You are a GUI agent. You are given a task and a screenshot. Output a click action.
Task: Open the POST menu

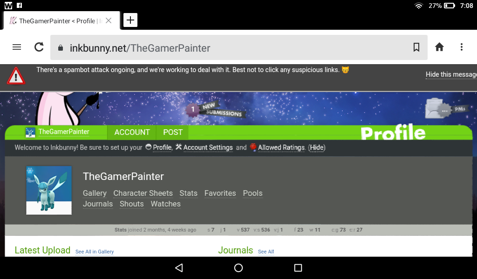tap(173, 133)
